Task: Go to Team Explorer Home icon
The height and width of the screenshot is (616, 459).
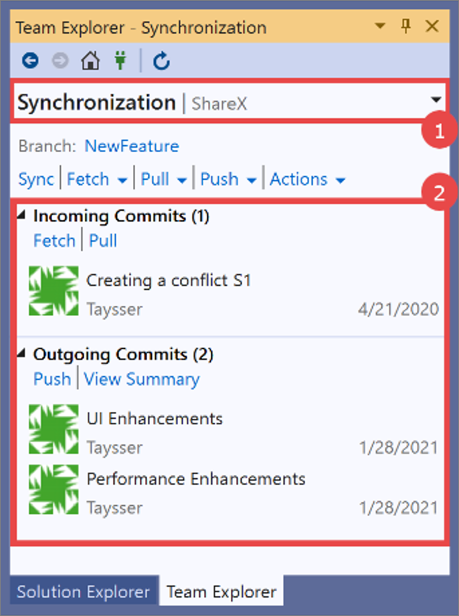Action: point(90,61)
